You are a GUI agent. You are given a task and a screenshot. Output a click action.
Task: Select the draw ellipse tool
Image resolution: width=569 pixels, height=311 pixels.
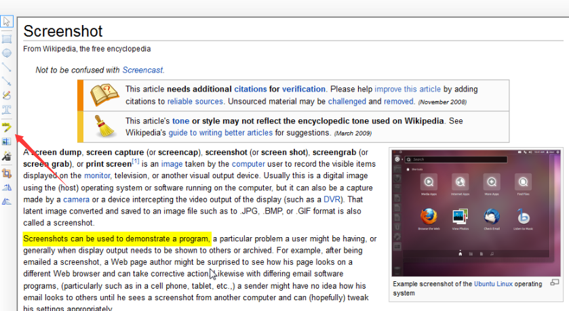(7, 53)
